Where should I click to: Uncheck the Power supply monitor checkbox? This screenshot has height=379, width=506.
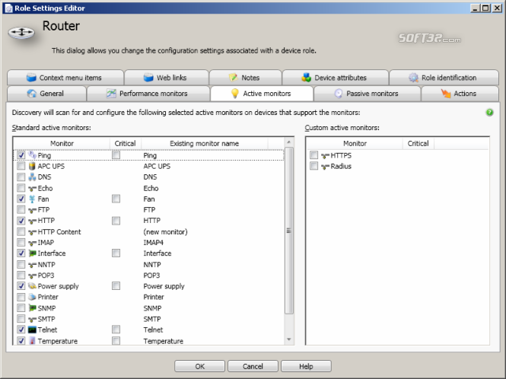(x=21, y=285)
